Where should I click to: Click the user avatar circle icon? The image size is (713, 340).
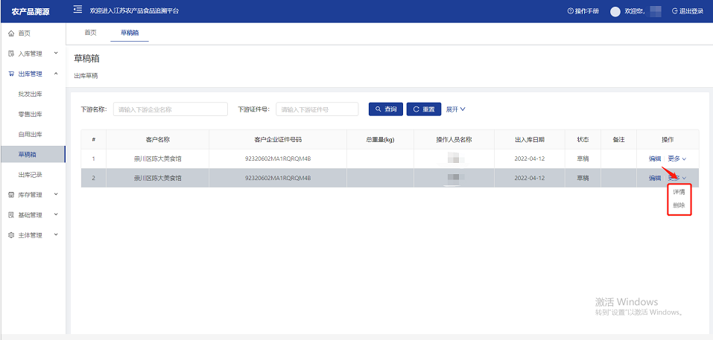coord(615,11)
